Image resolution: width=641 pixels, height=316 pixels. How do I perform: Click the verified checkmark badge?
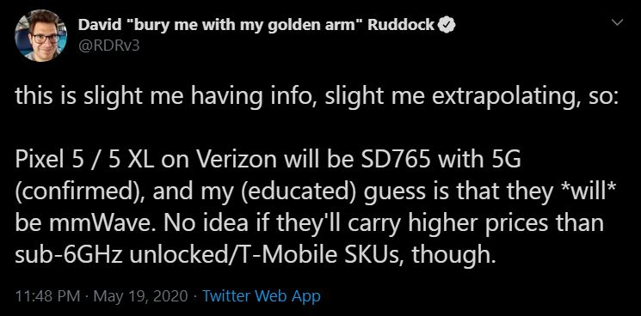(447, 26)
